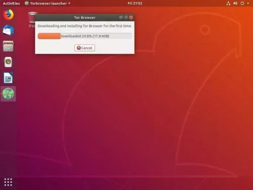Cancel the Tor Browser download
253x190 pixels.
coord(85,48)
